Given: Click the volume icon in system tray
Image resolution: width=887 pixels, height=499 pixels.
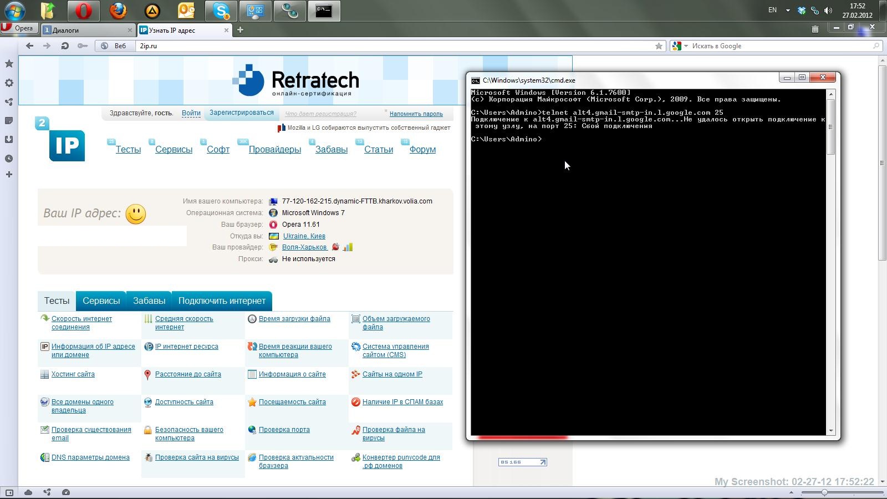Looking at the screenshot, I should 828,11.
